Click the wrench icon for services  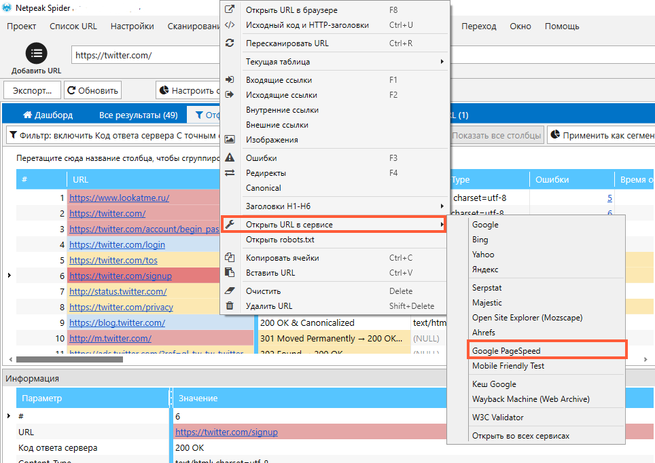pos(230,224)
